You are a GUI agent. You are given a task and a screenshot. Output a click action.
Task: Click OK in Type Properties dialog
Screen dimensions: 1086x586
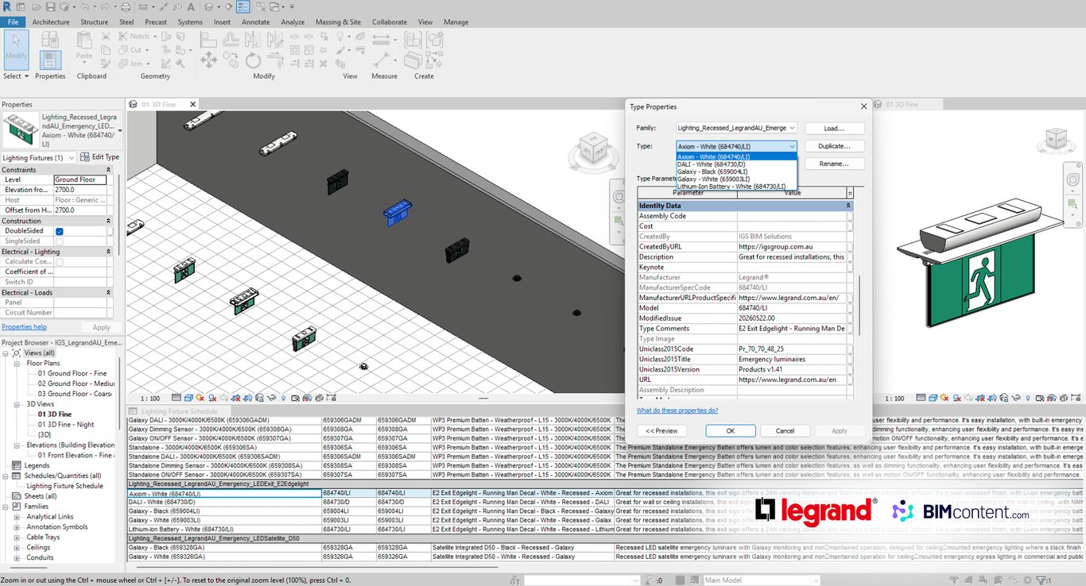tap(730, 430)
